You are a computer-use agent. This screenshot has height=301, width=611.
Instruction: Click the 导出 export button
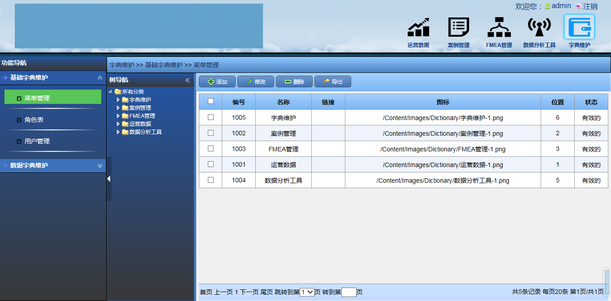pos(333,82)
